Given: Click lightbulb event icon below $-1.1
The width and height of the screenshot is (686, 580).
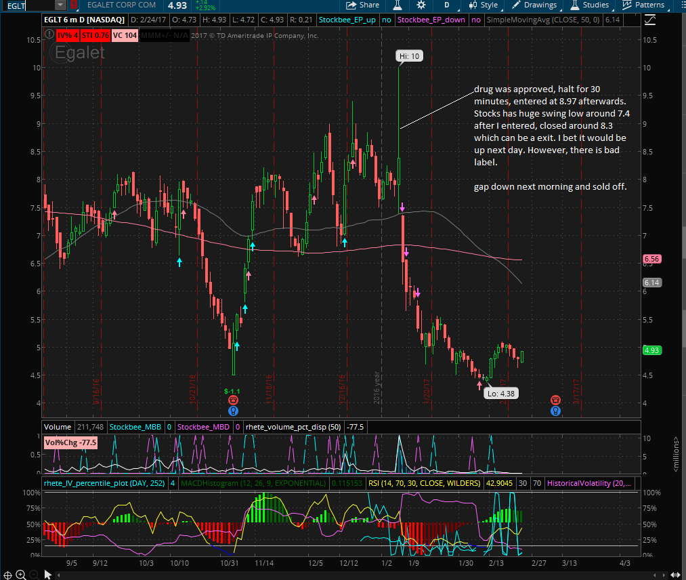Looking at the screenshot, I should coord(233,411).
